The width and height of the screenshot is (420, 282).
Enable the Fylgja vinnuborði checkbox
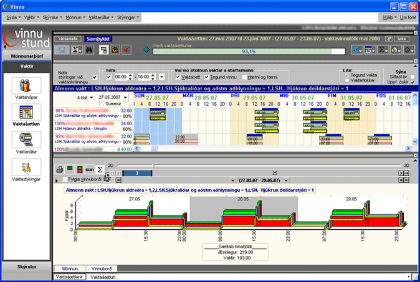click(65, 179)
